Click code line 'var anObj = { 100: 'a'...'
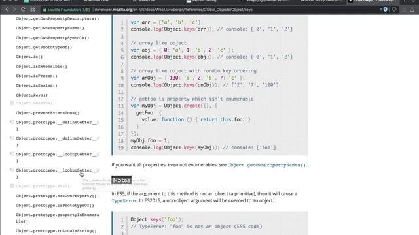 [188, 78]
